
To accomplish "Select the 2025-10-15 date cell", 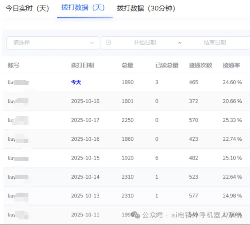I will pos(85,158).
